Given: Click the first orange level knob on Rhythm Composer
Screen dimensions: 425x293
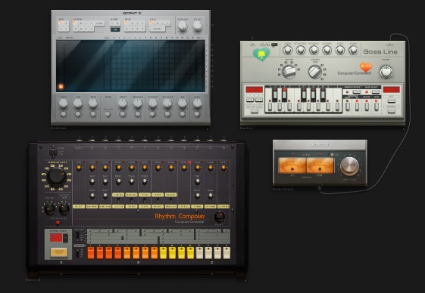Looking at the screenshot, I should 79,168.
